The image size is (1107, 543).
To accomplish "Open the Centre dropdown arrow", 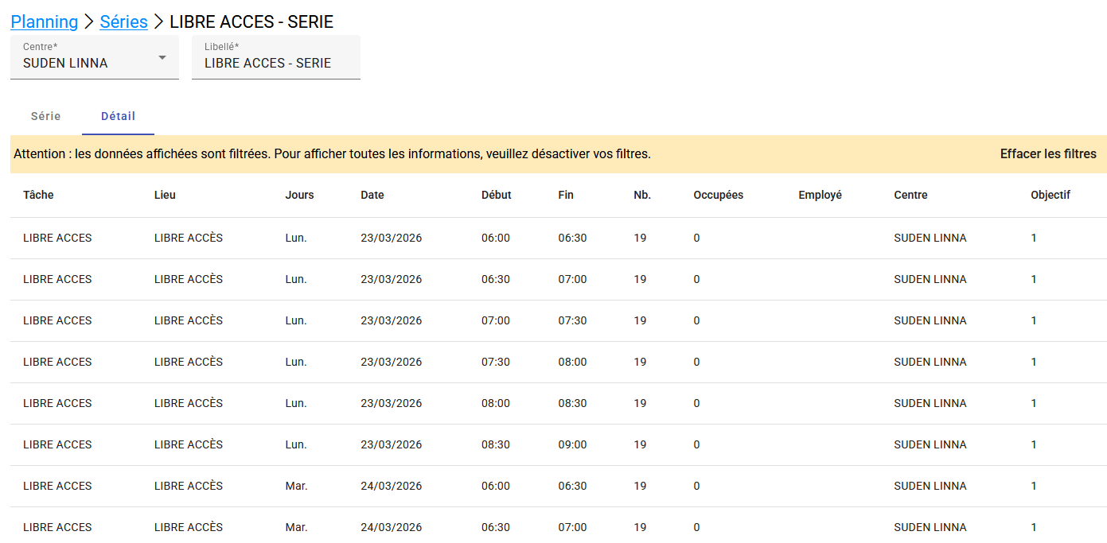I will (162, 58).
